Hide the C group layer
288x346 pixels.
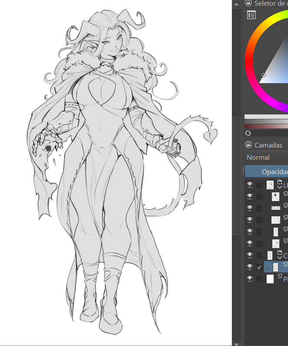pyautogui.click(x=250, y=255)
